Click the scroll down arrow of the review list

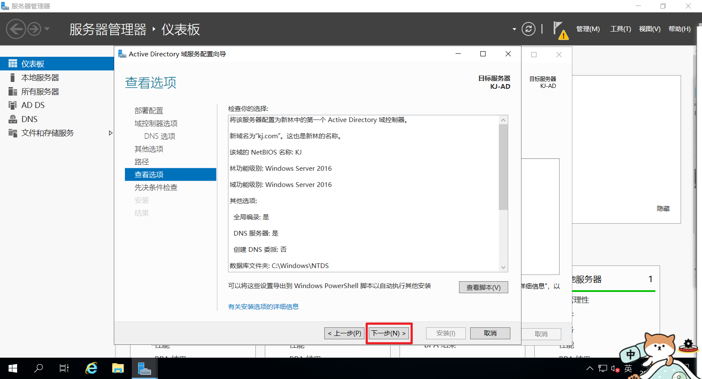click(x=504, y=267)
